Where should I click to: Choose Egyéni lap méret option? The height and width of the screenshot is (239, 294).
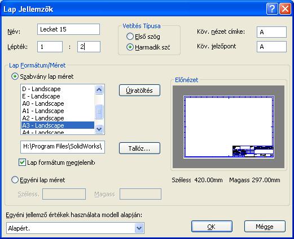[15, 180]
